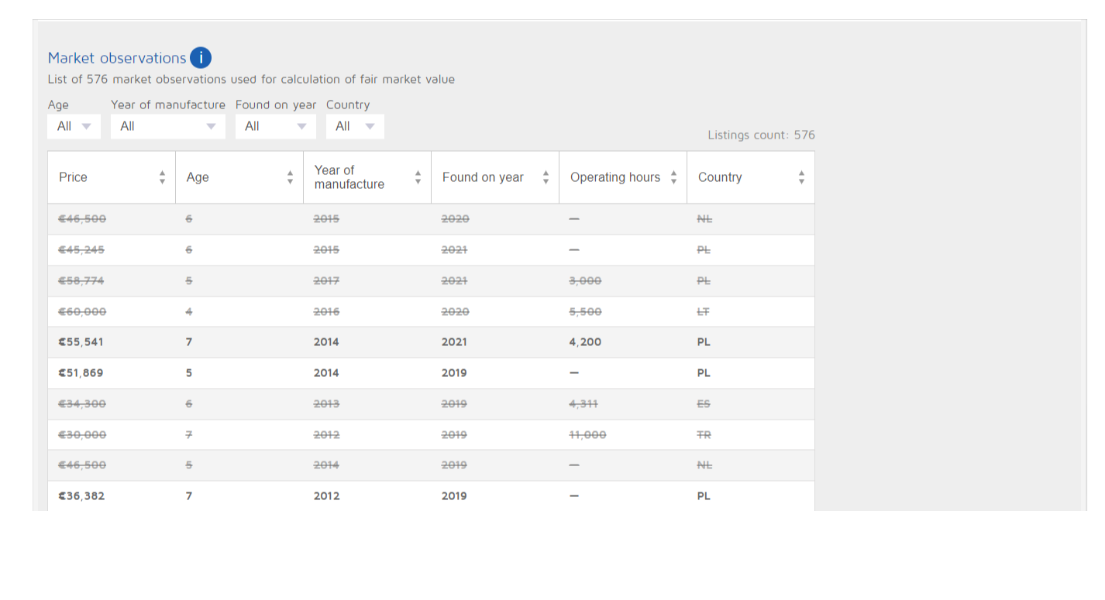1105x600 pixels.
Task: Click the struck-through €34,300 price
Action: [x=82, y=404]
